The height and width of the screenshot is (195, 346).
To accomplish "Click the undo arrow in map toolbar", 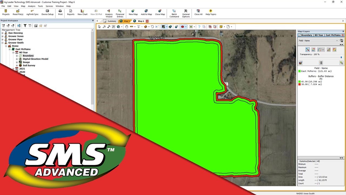I will pos(152,27).
